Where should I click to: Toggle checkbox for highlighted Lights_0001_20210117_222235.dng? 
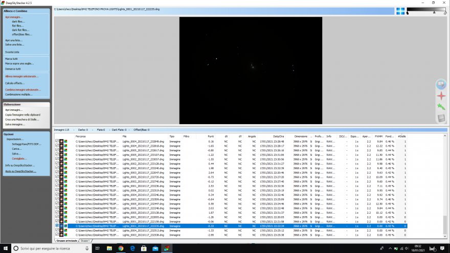(x=57, y=225)
